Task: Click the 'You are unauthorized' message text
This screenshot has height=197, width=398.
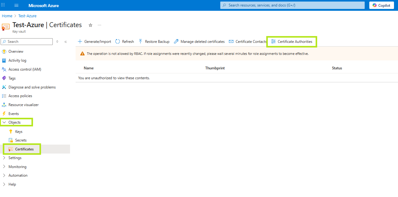Action: (x=114, y=78)
